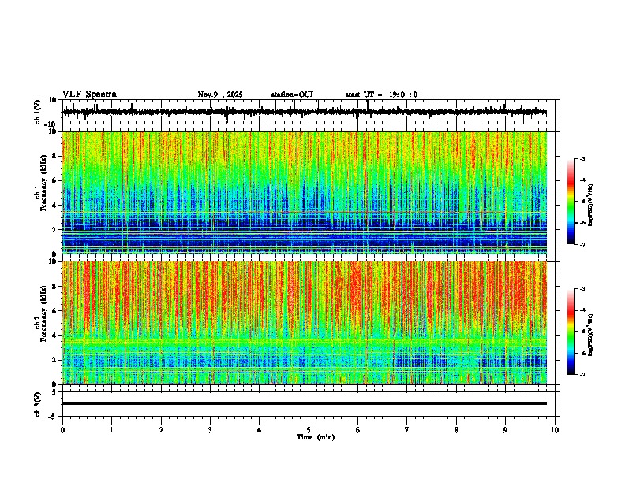The image size is (625, 482).
Task: Click the ch.2 spectrogram color scale bar
Action: pyautogui.click(x=571, y=332)
